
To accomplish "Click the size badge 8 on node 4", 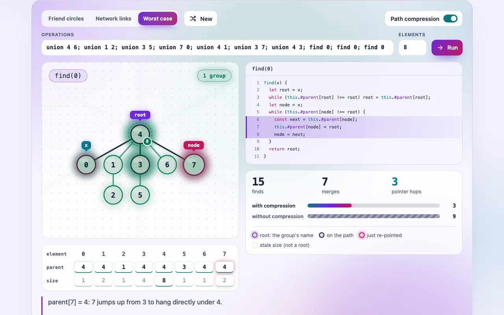I will (147, 141).
